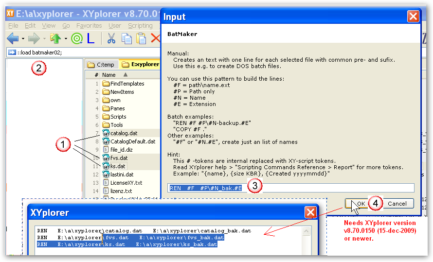Select the Panes folder
The height and width of the screenshot is (262, 433).
click(x=114, y=108)
